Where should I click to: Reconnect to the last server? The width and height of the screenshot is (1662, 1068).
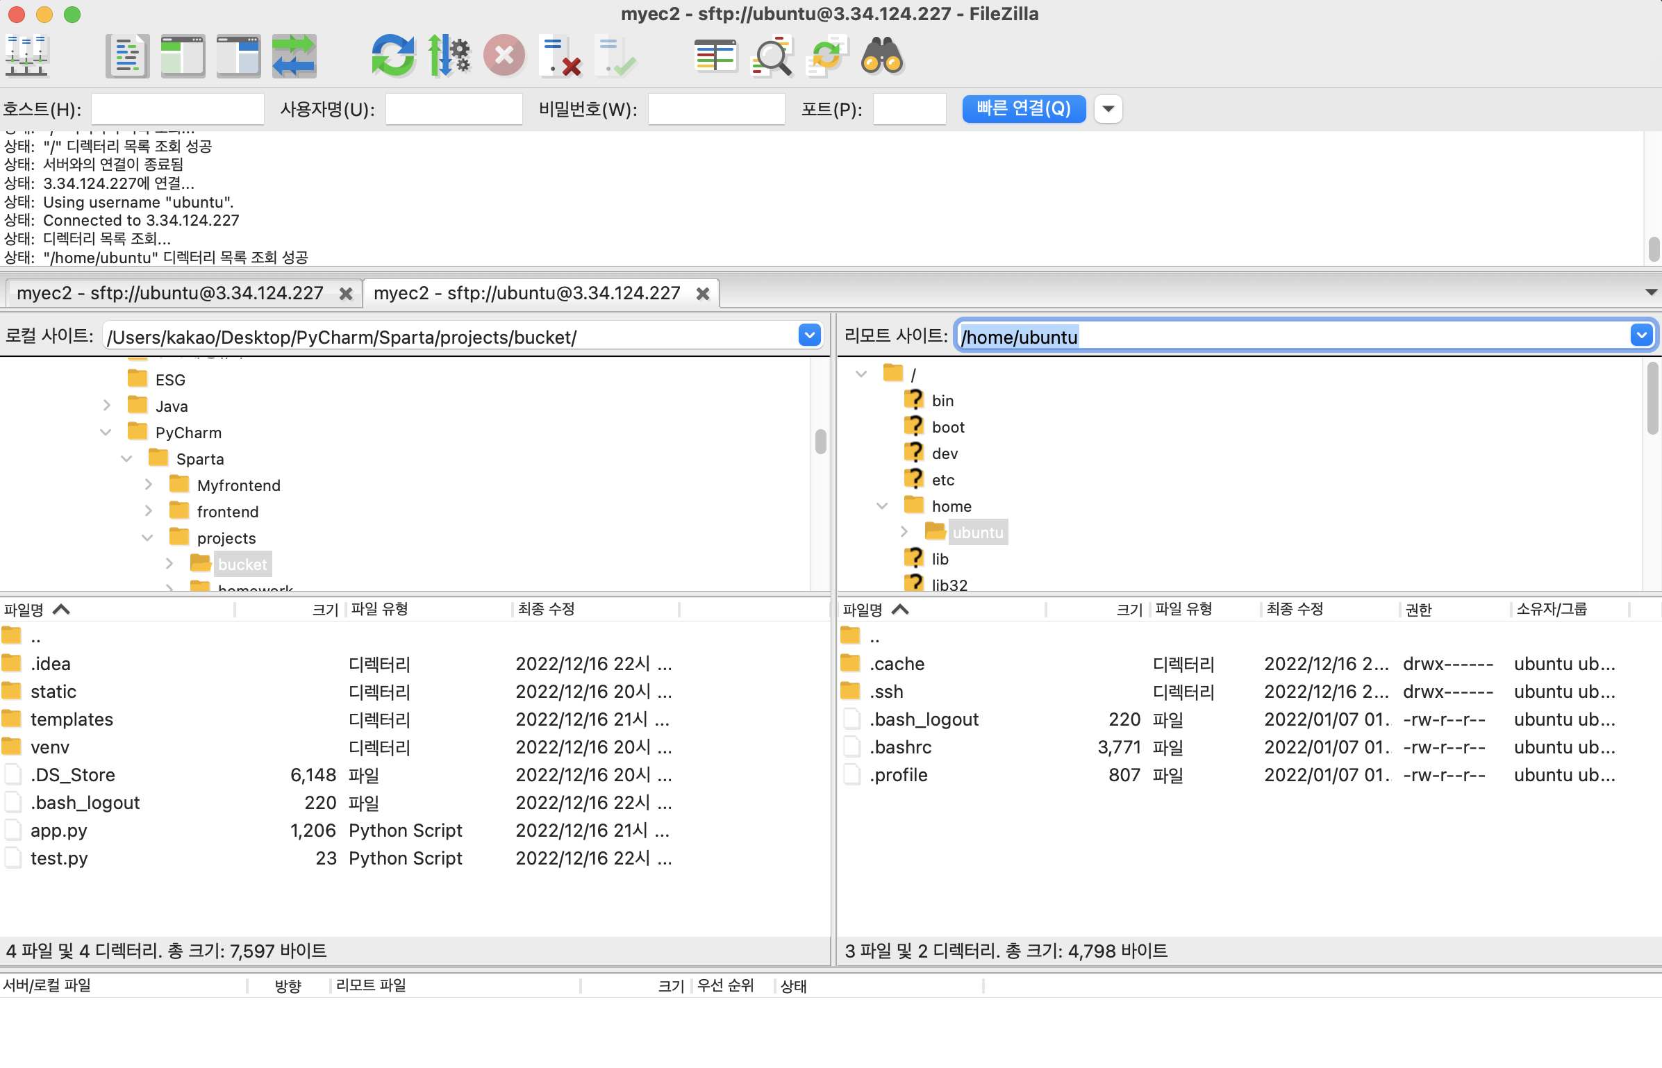tap(615, 56)
